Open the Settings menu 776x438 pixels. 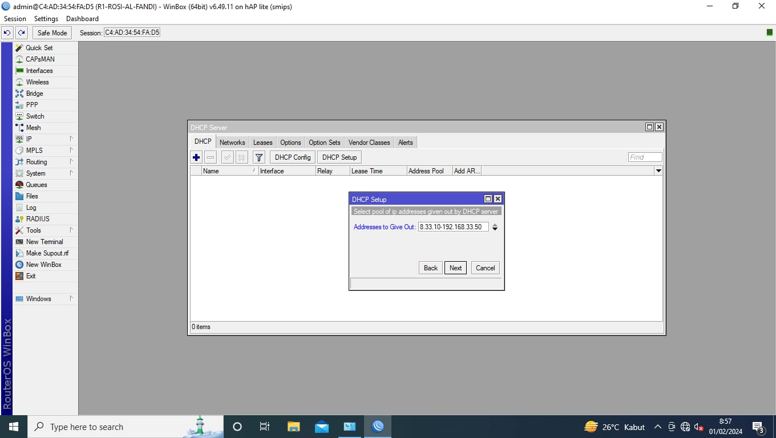[46, 19]
